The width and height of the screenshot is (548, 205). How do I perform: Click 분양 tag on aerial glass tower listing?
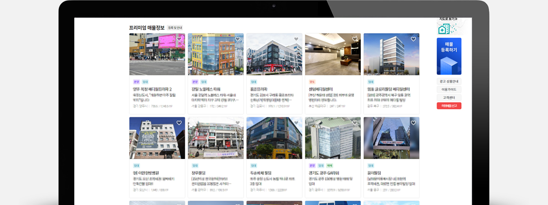point(312,165)
